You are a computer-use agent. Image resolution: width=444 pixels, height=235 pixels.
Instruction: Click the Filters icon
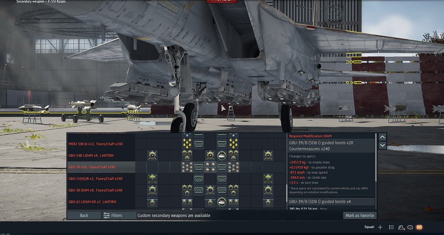coord(107,215)
